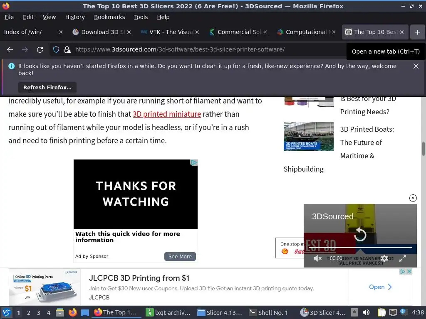Open the LXQt start menu
426x319 pixels.
click(7, 313)
